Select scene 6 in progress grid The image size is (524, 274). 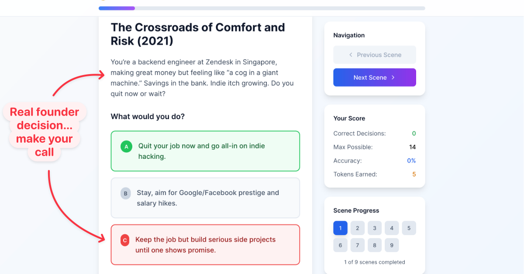coord(341,245)
